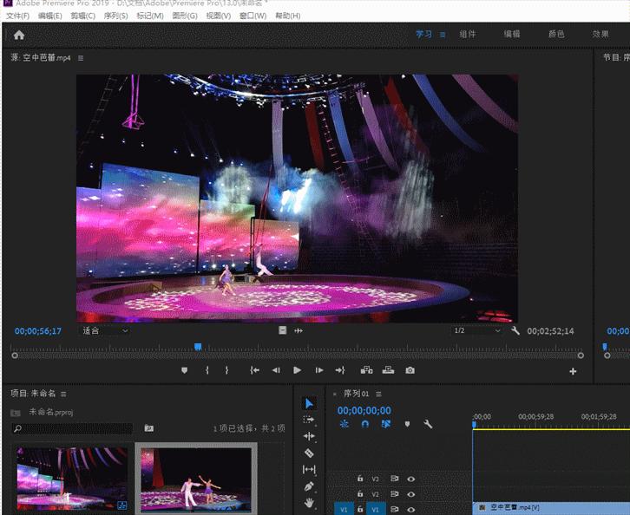Image resolution: width=630 pixels, height=515 pixels.
Task: Open the 窗口(W) menu
Action: (x=253, y=16)
